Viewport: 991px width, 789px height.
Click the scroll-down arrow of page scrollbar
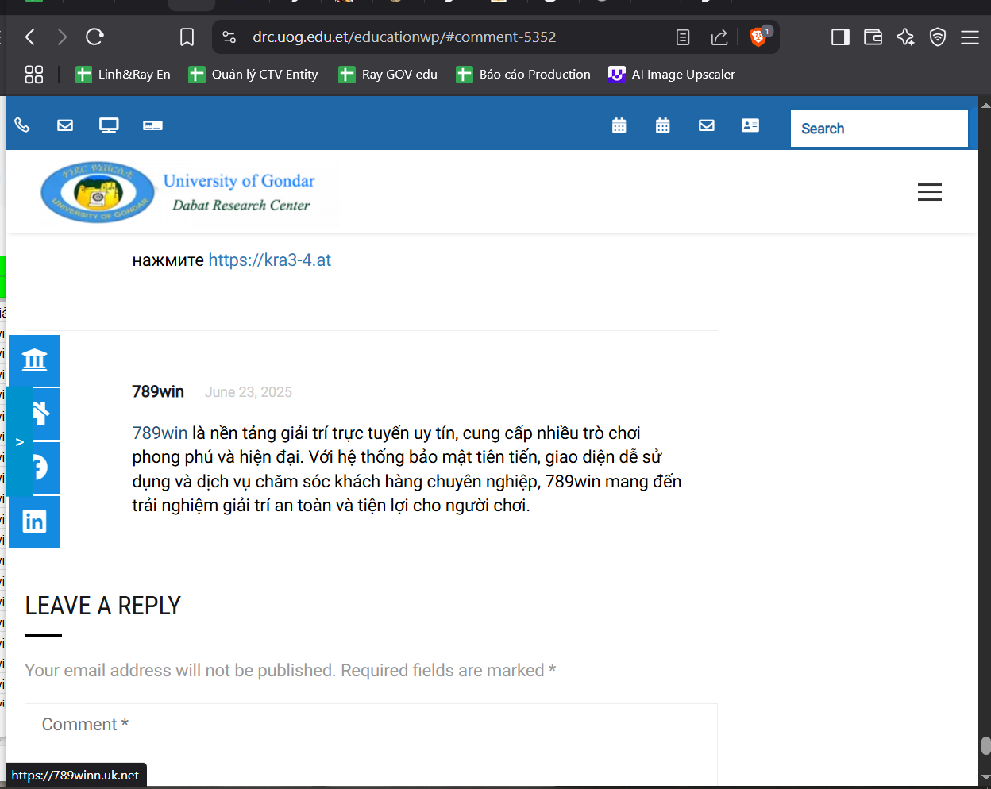(985, 777)
